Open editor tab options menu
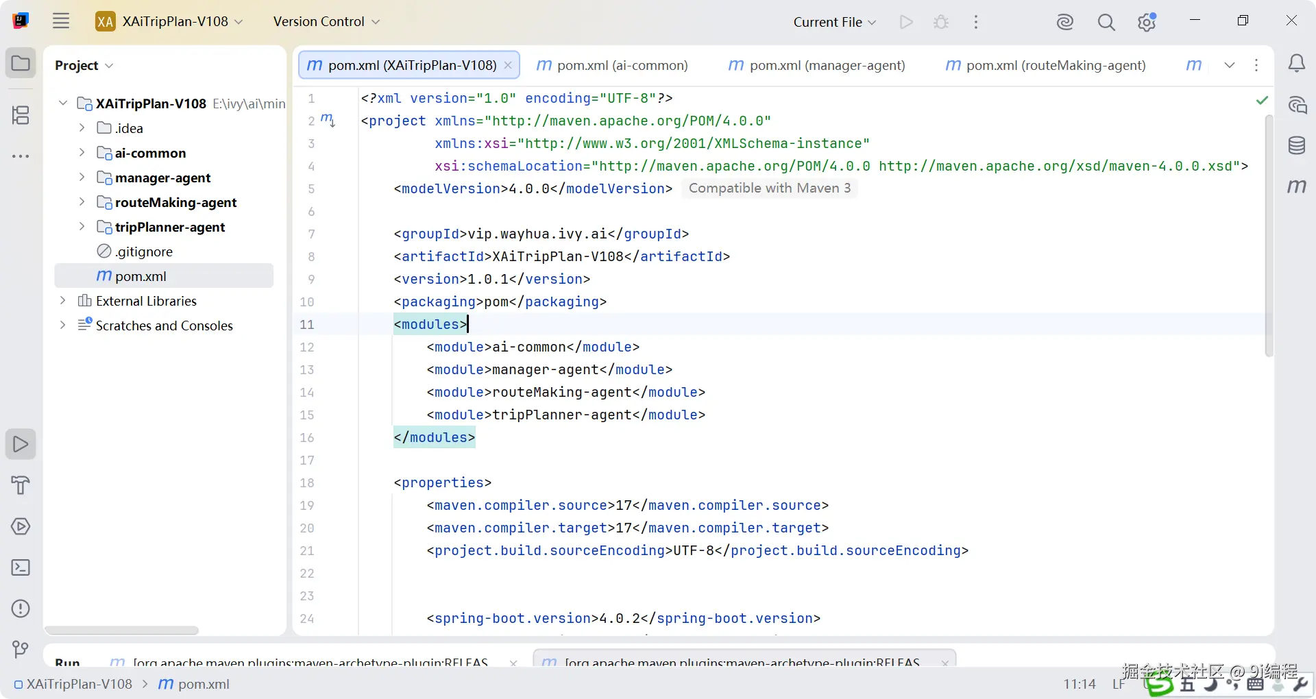This screenshot has width=1316, height=699. (1256, 65)
